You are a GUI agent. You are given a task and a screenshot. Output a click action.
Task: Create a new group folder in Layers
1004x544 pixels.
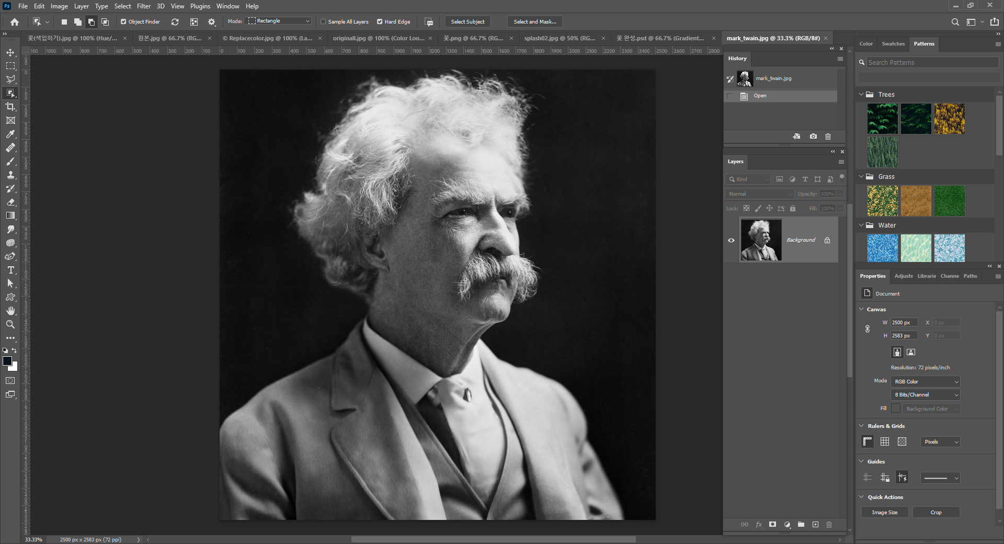click(x=801, y=525)
